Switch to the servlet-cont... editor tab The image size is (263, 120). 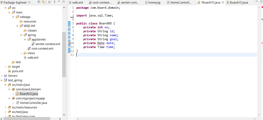tap(128, 3)
